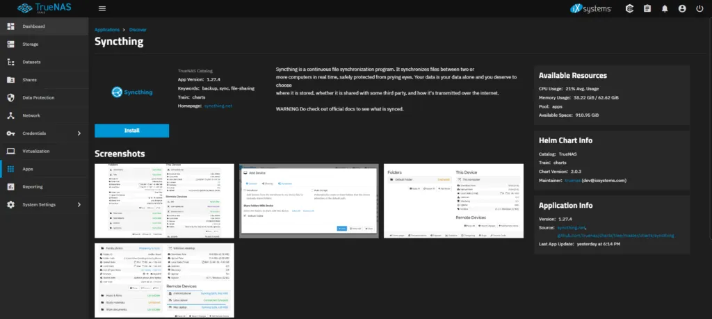Open the TrueCommand status icon
The image size is (712, 319).
(629, 8)
